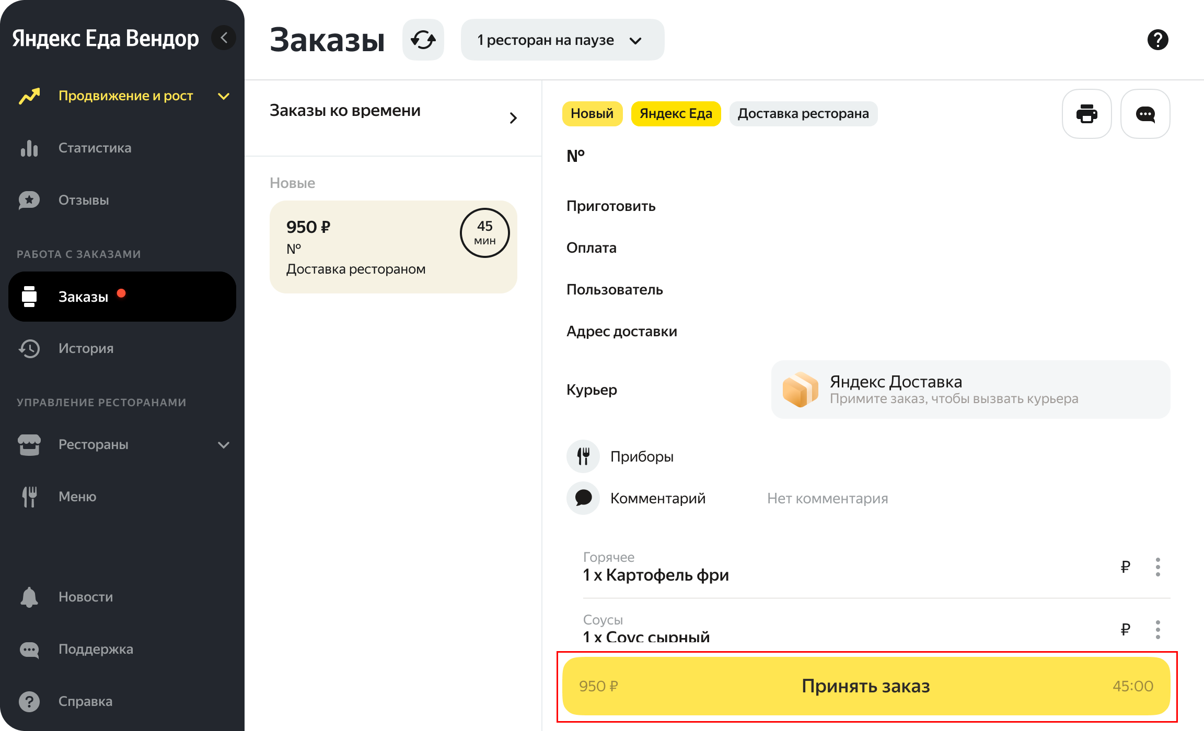
Task: Open Меню section in sidebar
Action: tap(122, 497)
